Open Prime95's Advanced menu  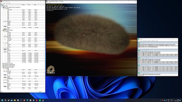coord(144,41)
